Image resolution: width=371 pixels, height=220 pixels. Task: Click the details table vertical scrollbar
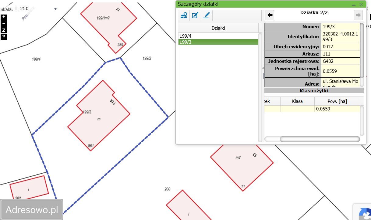pyautogui.click(x=362, y=50)
